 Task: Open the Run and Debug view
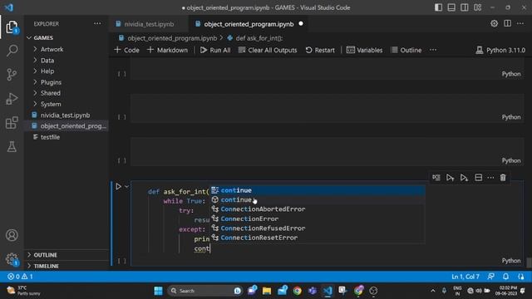pyautogui.click(x=12, y=99)
